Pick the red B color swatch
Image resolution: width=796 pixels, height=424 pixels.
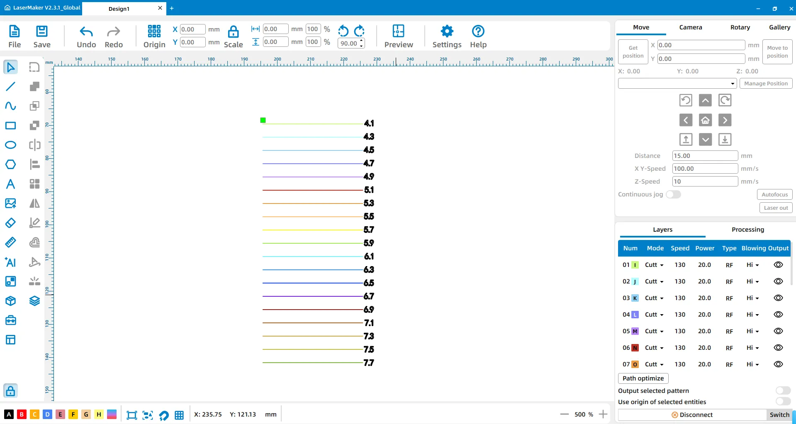[22, 414]
